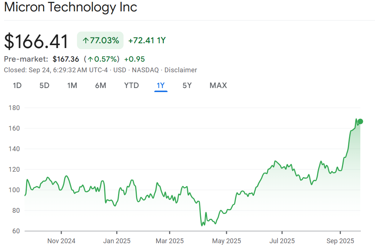Viewport: 375px width, 252px height.
Task: Select the 5D chart range
Action: point(44,85)
